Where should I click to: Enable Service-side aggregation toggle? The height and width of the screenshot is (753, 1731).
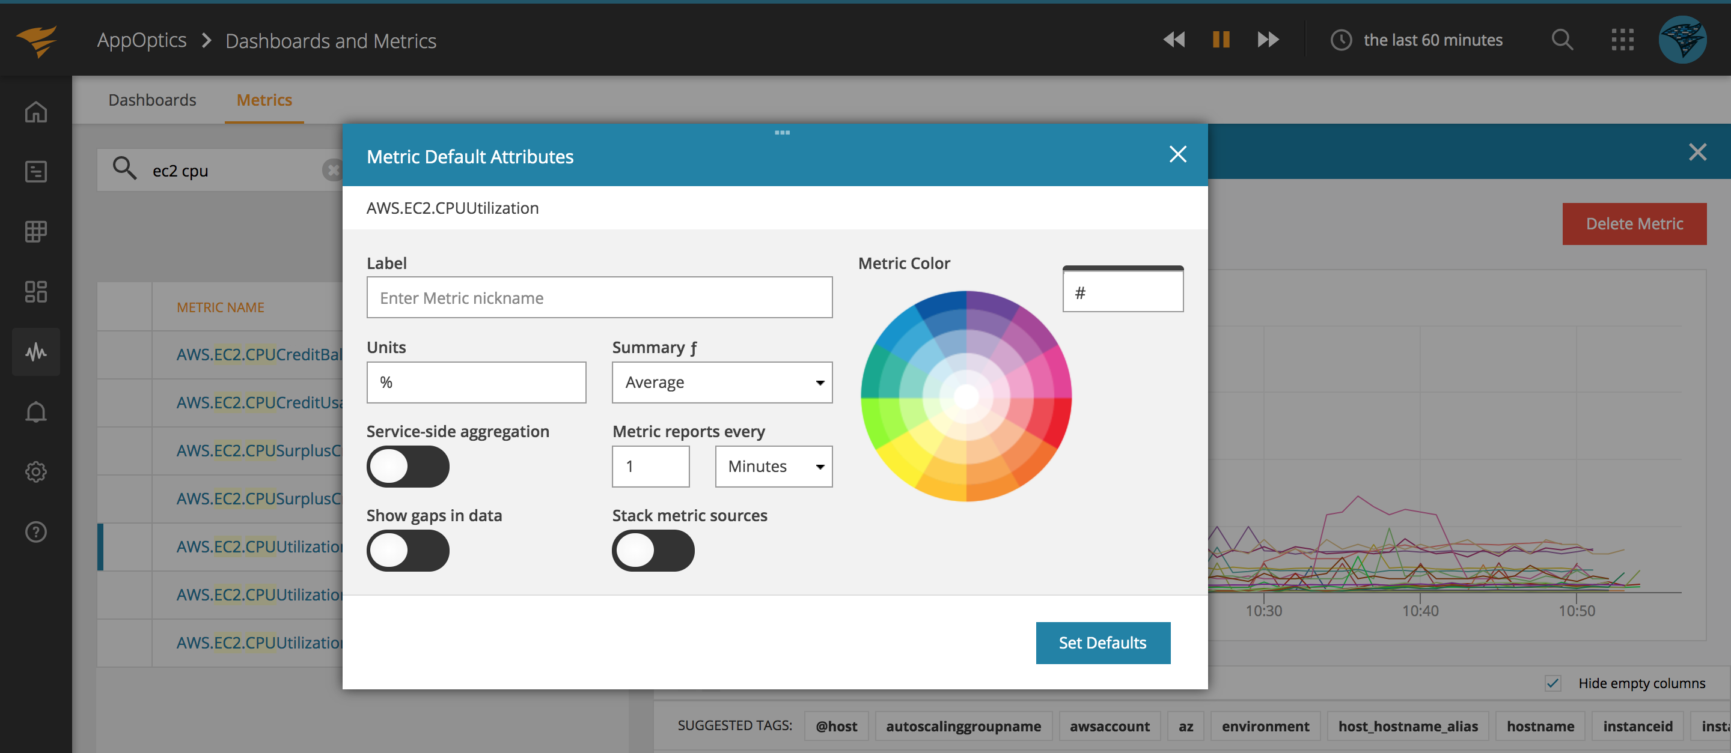coord(408,467)
